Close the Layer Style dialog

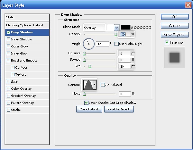(x=188, y=5)
